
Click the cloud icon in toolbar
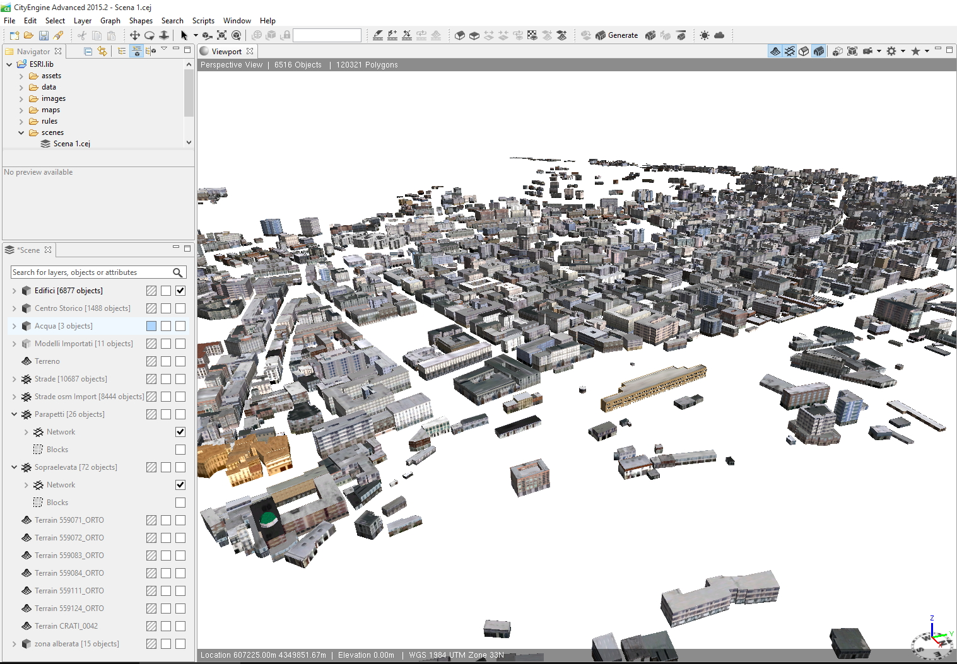click(x=719, y=35)
